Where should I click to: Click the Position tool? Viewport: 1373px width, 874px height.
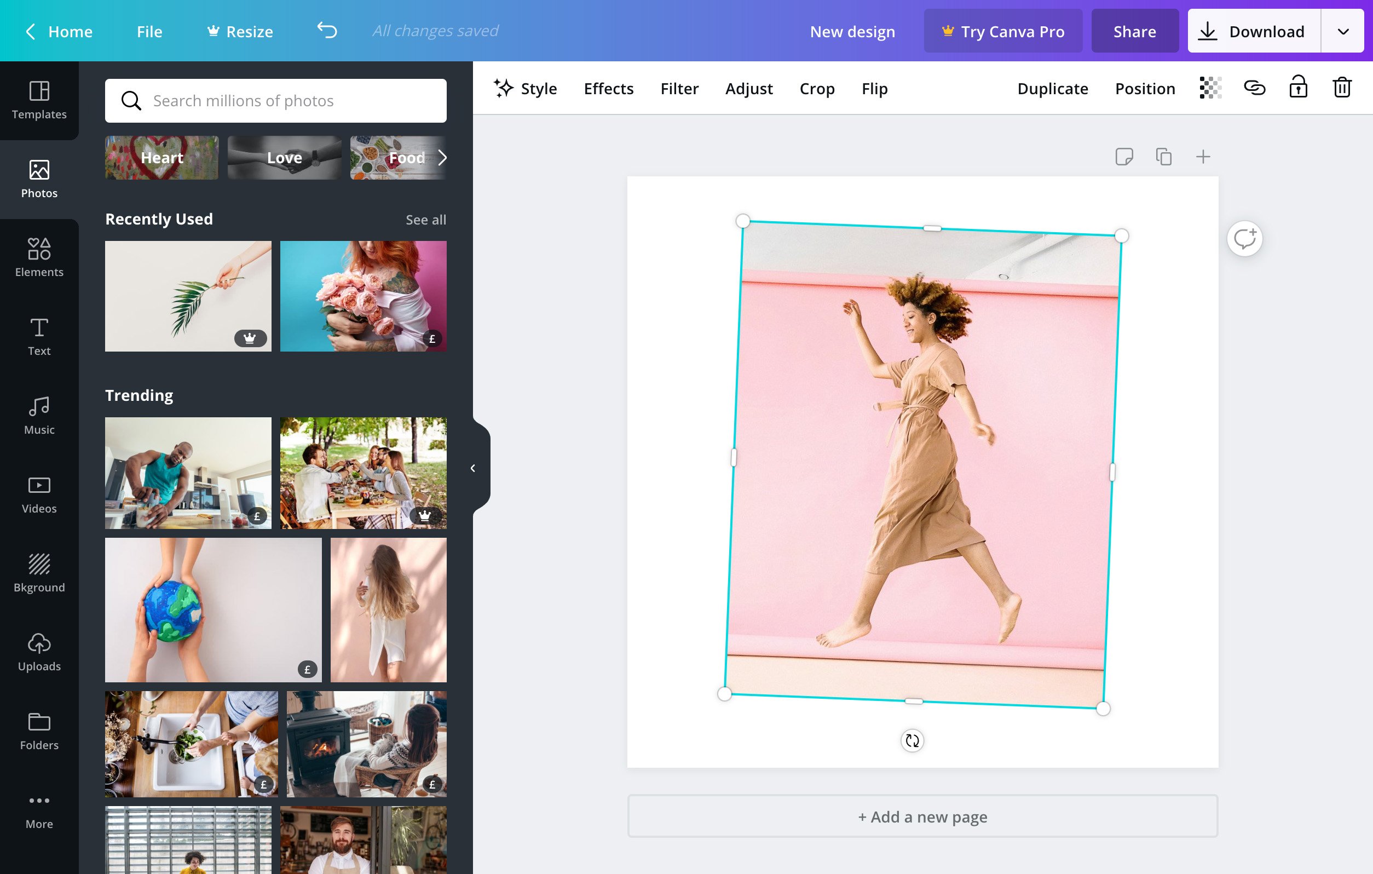pos(1145,88)
